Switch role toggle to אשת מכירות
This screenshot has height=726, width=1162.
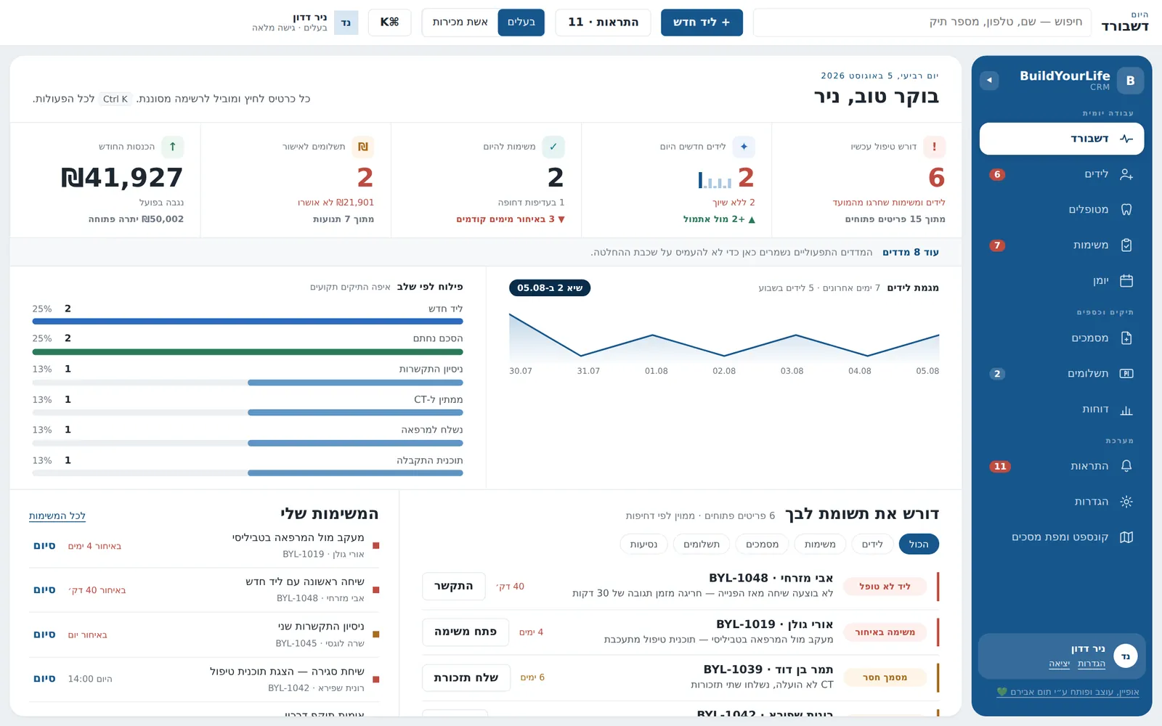[x=460, y=23]
